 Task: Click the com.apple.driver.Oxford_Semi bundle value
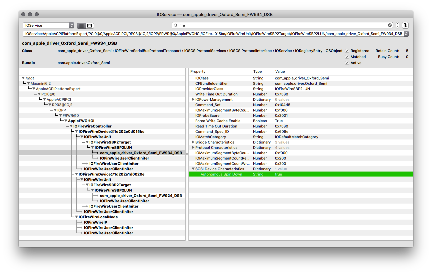tap(84, 63)
